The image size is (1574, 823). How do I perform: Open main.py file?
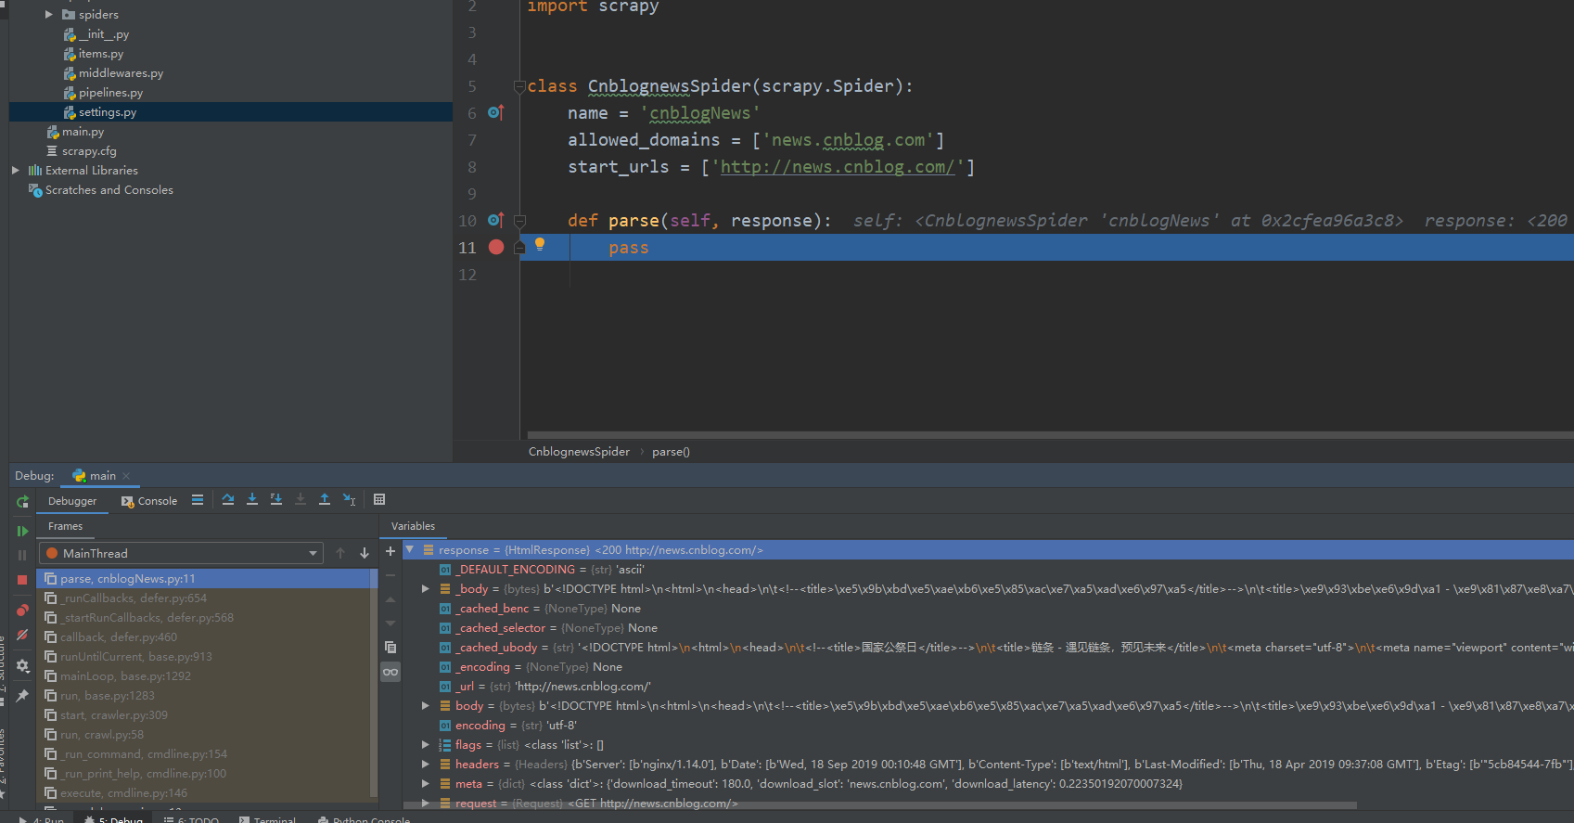(83, 131)
